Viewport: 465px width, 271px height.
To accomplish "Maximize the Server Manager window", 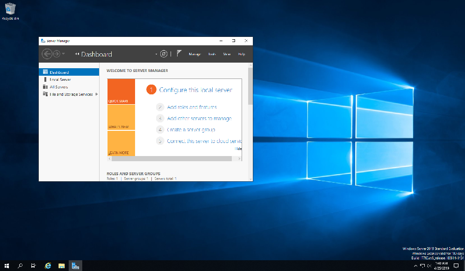I will 234,41.
